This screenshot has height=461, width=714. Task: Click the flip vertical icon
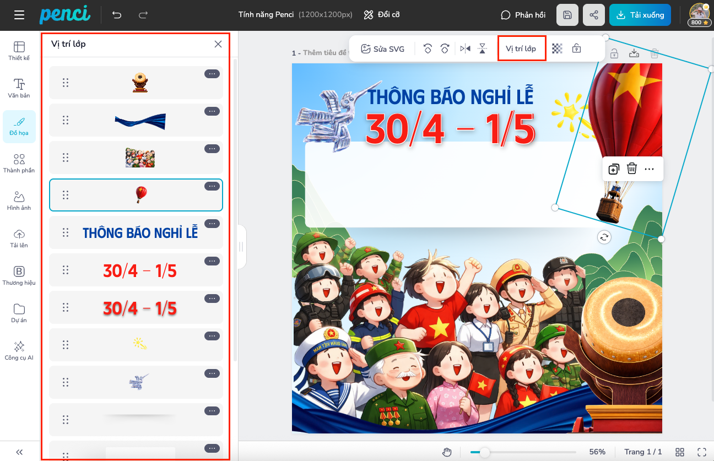(483, 48)
